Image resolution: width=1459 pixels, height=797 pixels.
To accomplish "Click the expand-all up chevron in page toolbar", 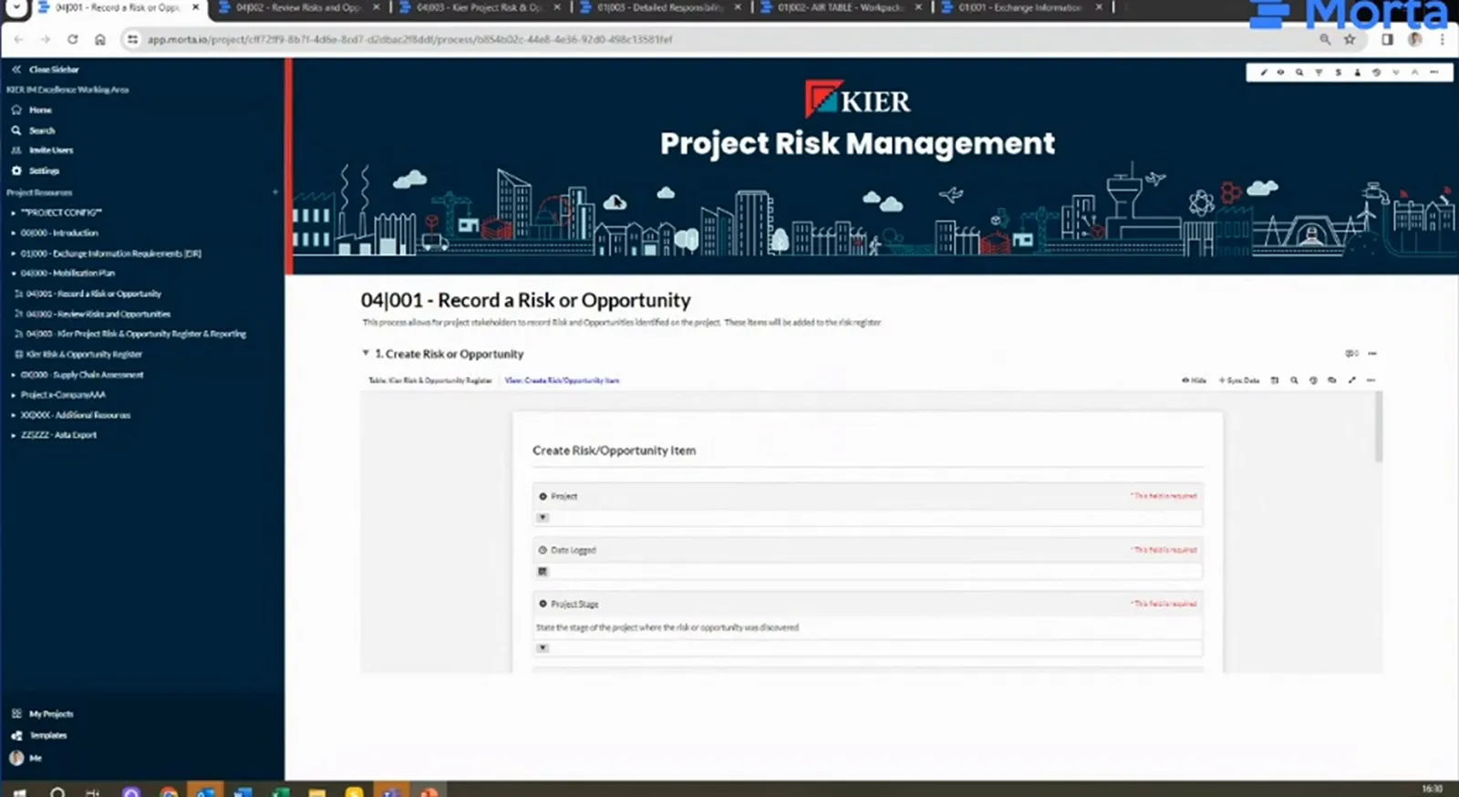I will 1414,72.
